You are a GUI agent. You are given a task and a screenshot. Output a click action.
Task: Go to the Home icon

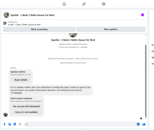(x=64, y=4)
